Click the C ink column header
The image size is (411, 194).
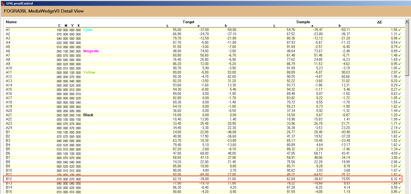pyautogui.click(x=59, y=26)
